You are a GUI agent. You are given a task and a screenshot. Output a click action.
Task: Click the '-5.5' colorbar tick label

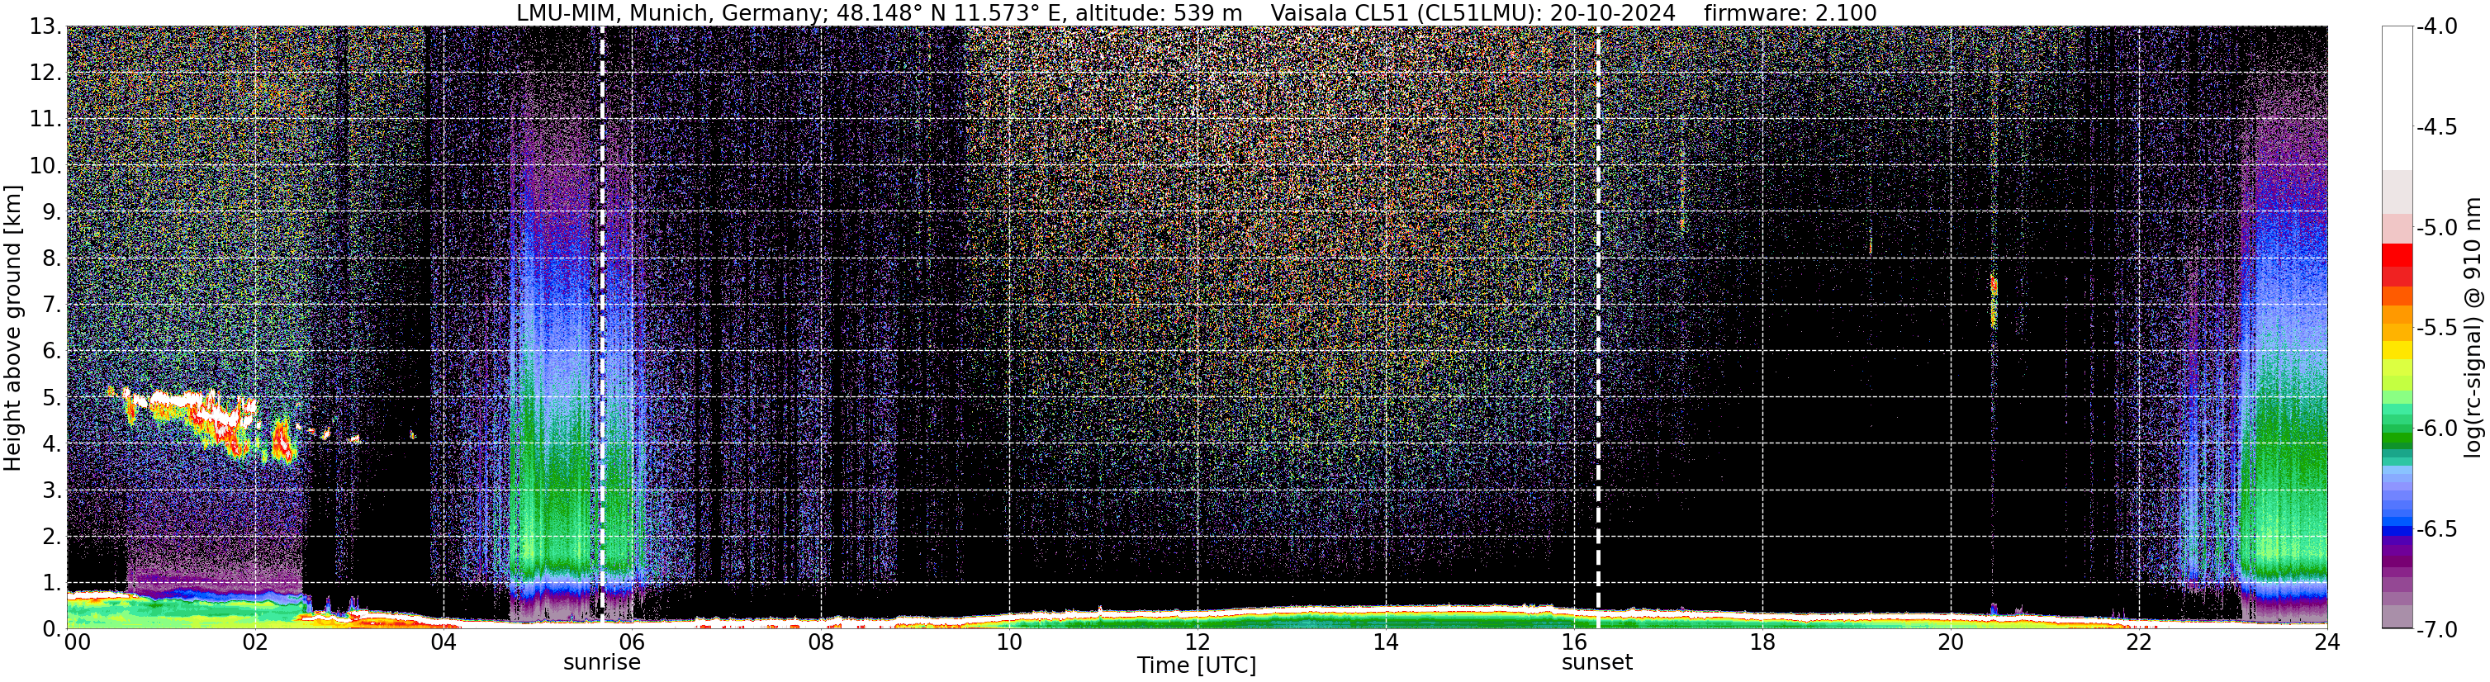click(2437, 328)
